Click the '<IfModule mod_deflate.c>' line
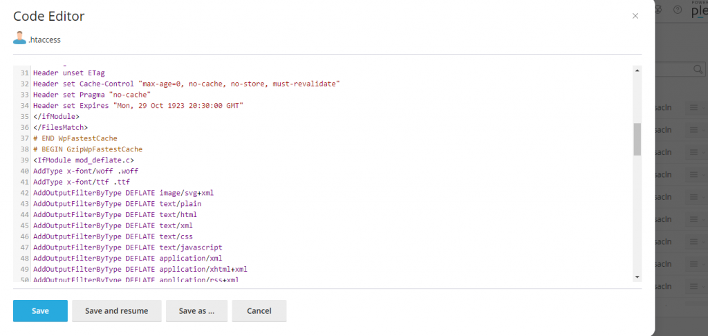The height and width of the screenshot is (336, 708). coord(84,160)
